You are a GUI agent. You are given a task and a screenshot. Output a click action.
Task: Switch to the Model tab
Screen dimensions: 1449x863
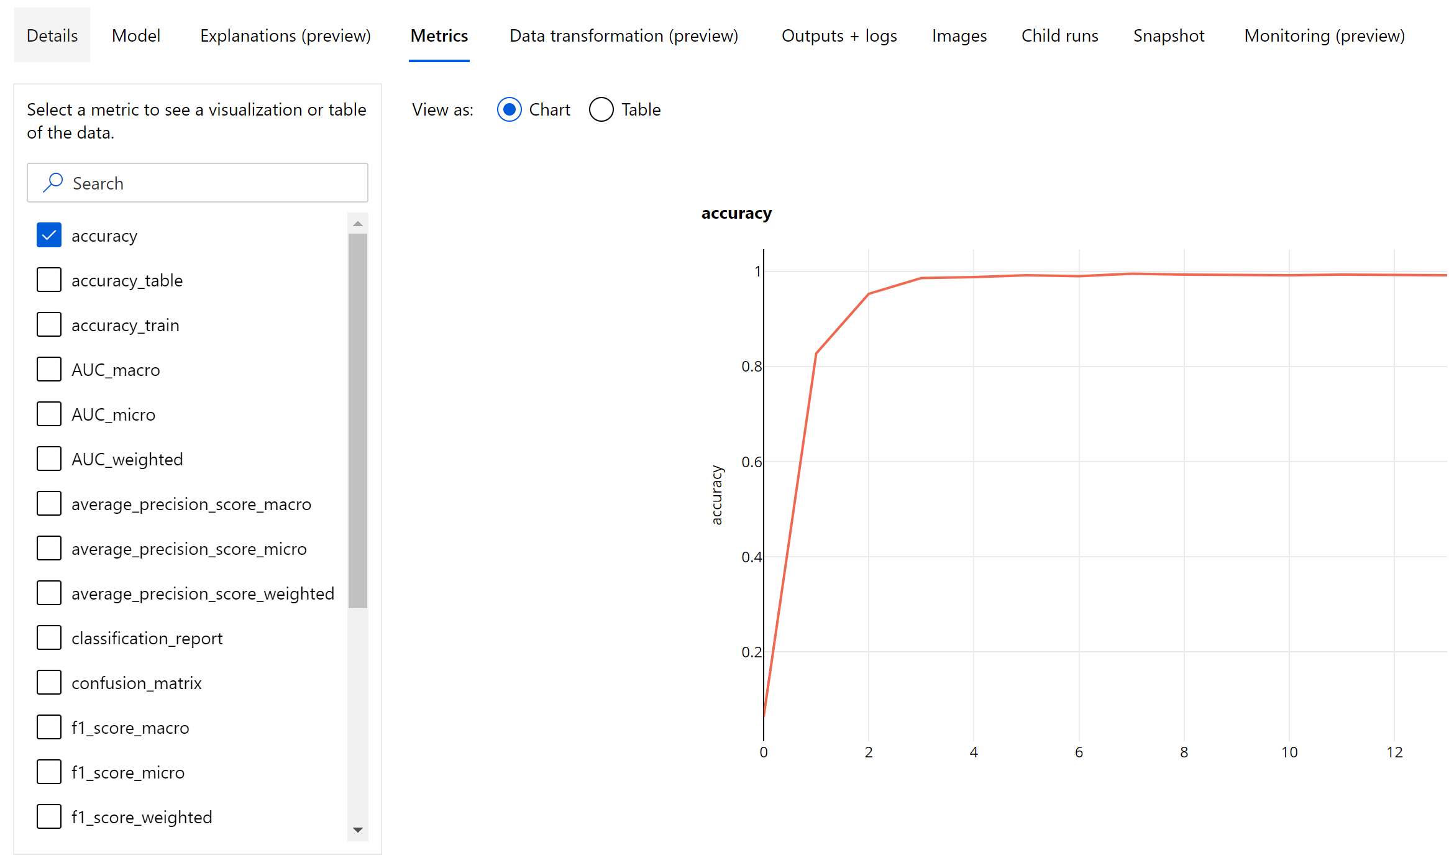pyautogui.click(x=135, y=35)
